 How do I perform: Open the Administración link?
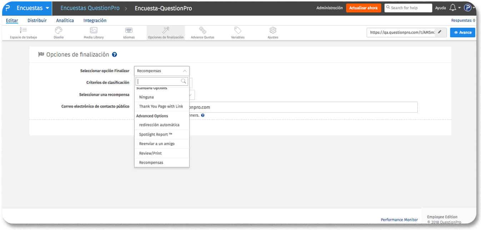tap(329, 8)
